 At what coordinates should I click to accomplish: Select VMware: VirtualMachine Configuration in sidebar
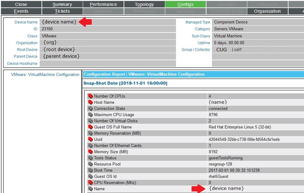coord(45,74)
